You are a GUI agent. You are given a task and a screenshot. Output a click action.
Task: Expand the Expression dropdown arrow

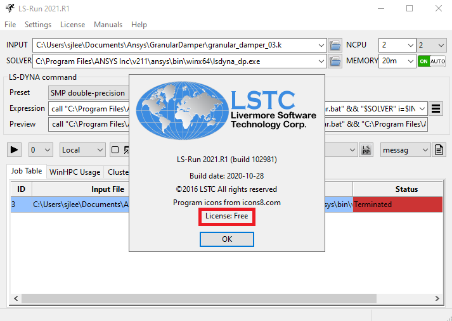click(422, 108)
